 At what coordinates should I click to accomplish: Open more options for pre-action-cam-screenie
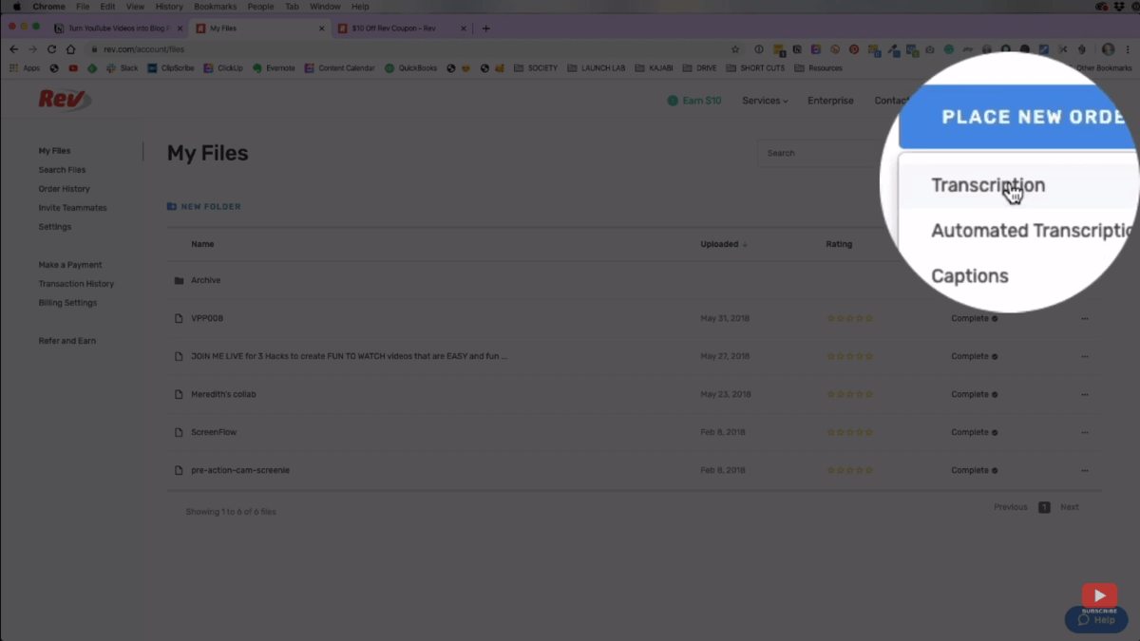point(1085,470)
